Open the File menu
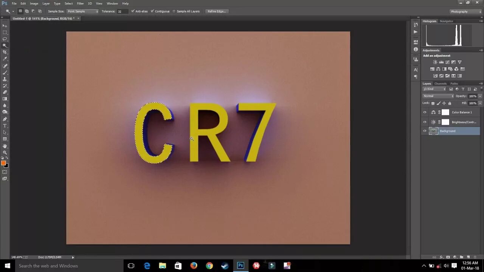Image resolution: width=484 pixels, height=272 pixels. (14, 3)
